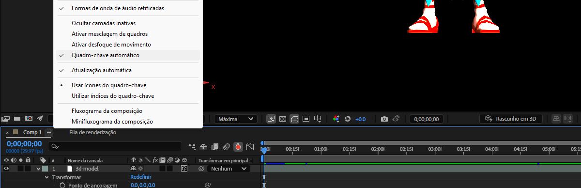Click the new composition icon
Viewport: 581px width, 188px height.
(29, 118)
